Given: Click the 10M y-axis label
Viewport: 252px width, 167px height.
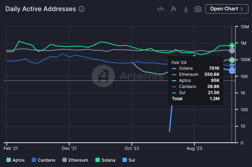Looking at the screenshot, I should coord(244,27).
